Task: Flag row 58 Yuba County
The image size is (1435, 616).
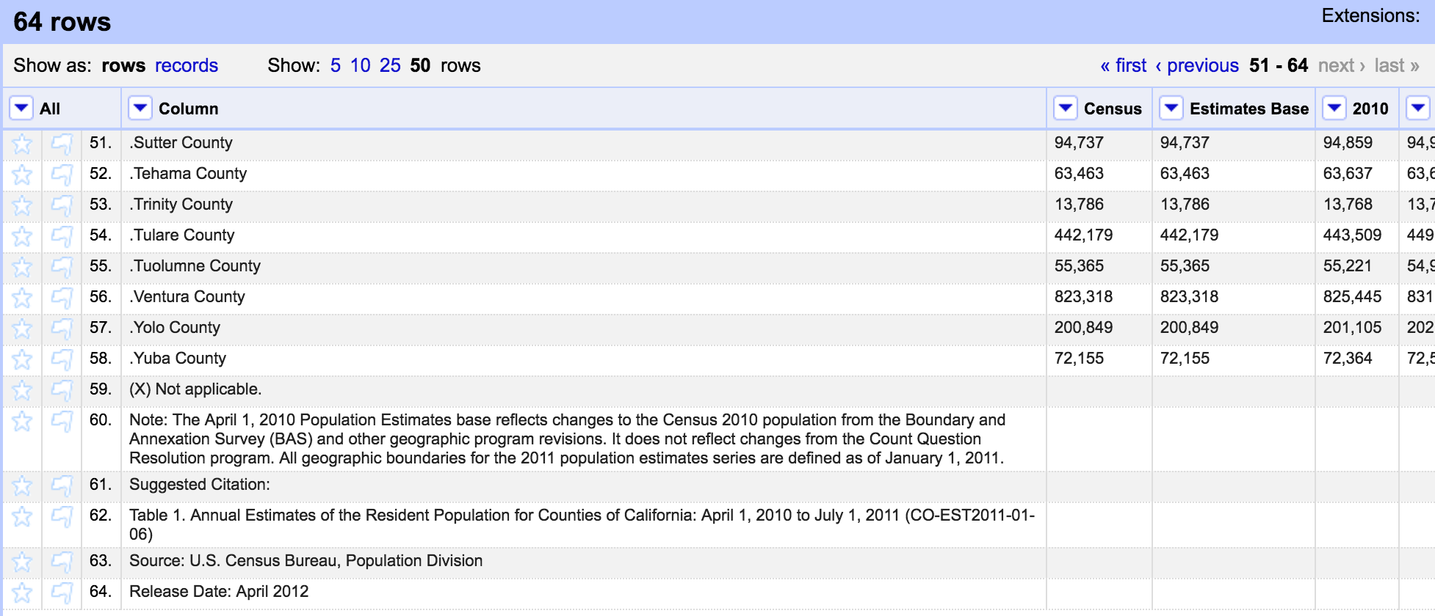Action: pos(62,359)
